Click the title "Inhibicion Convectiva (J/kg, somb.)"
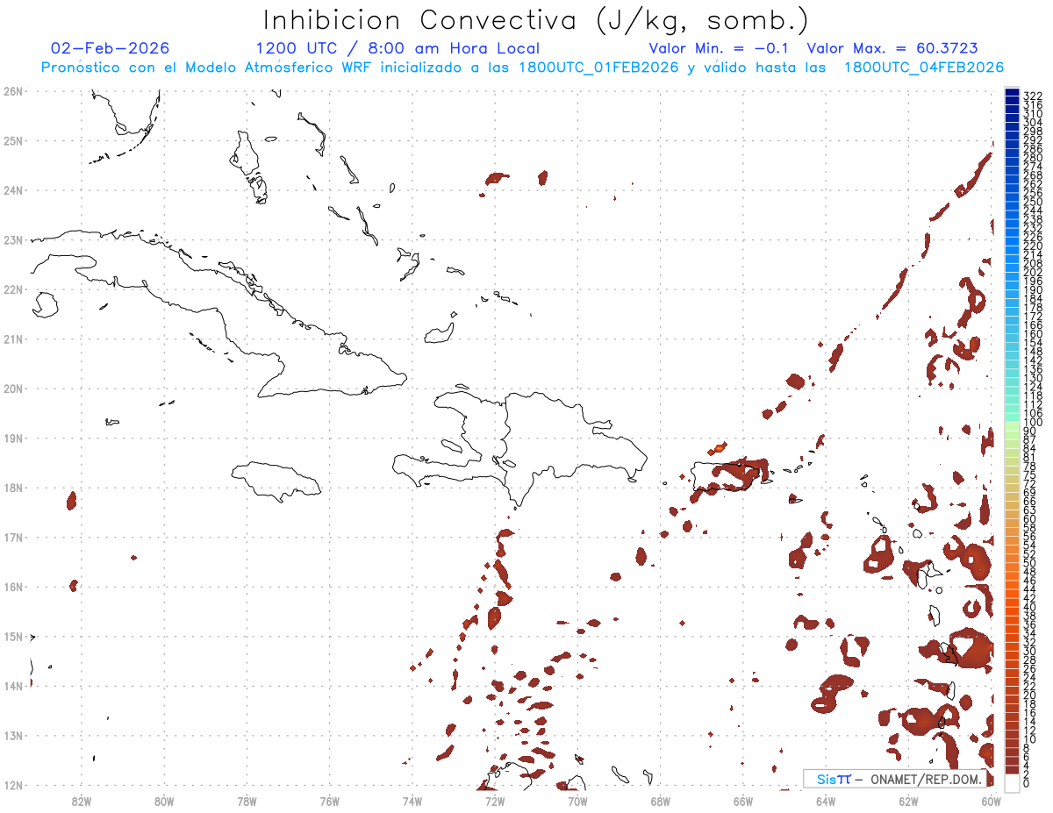This screenshot has height=813, width=1053. pyautogui.click(x=536, y=21)
